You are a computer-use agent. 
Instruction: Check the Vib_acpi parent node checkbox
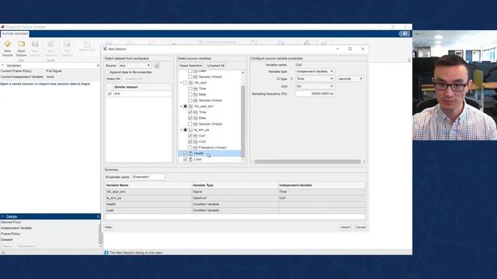pyautogui.click(x=186, y=83)
